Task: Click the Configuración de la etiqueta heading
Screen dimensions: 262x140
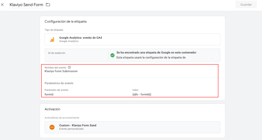Action: [x=65, y=22]
